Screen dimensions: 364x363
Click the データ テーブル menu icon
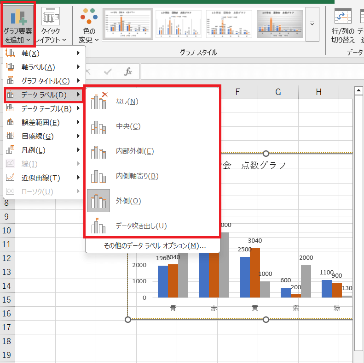10,108
